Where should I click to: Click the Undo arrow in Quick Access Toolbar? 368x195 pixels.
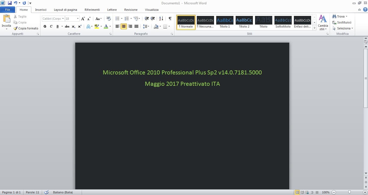pos(15,3)
